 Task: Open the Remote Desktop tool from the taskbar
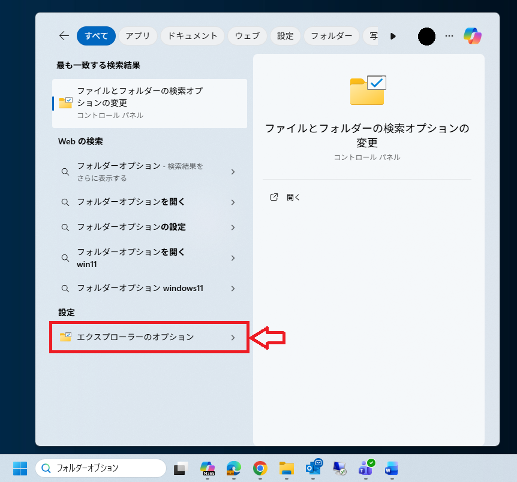click(x=340, y=469)
